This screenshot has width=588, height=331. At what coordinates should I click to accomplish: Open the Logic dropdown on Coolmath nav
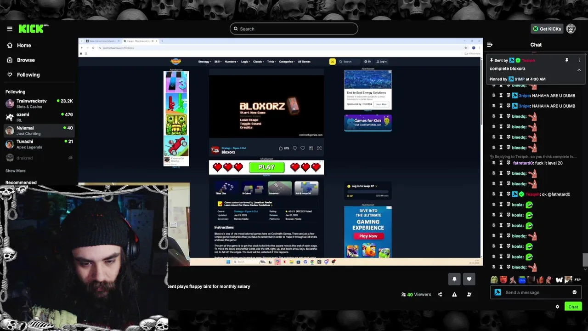[x=245, y=62]
